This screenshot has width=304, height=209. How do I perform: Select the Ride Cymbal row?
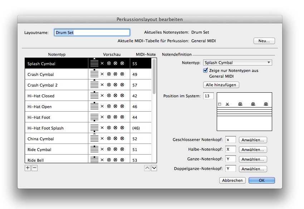point(88,149)
